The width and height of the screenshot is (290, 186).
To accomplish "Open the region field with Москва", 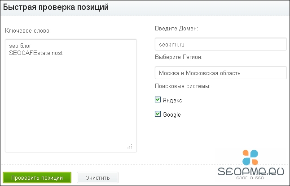I will pyautogui.click(x=220, y=72).
